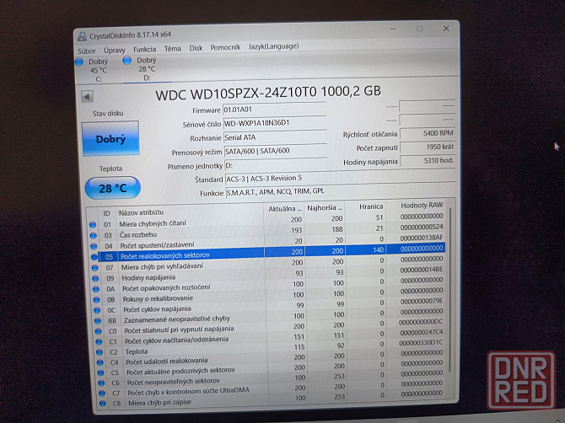Click the Štandard field ACS-3
The height and width of the screenshot is (423, 565).
(340, 178)
